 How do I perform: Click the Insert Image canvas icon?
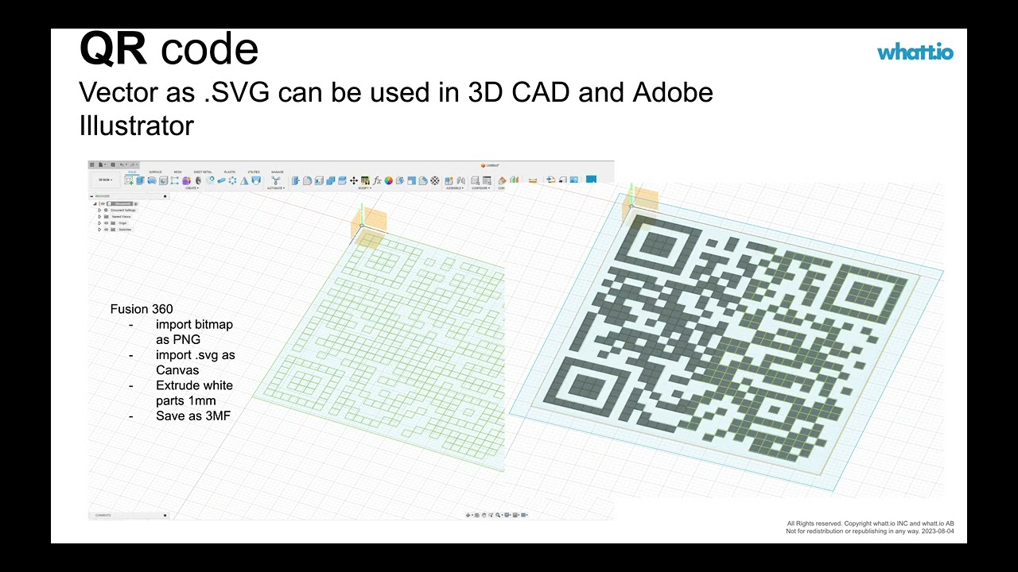click(574, 180)
